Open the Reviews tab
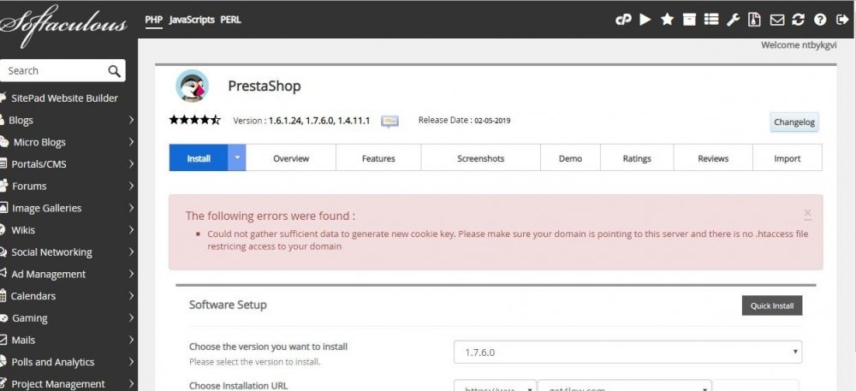The width and height of the screenshot is (856, 391). coord(712,158)
